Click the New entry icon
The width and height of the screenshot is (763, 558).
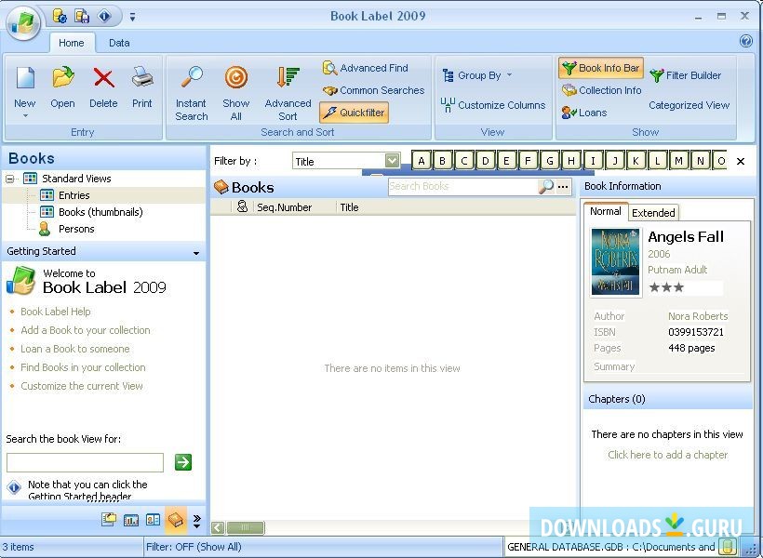tap(25, 79)
